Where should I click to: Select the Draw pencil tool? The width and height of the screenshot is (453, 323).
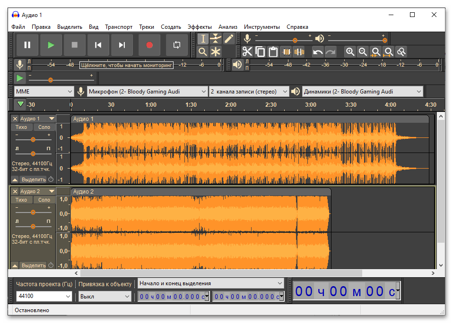[229, 39]
